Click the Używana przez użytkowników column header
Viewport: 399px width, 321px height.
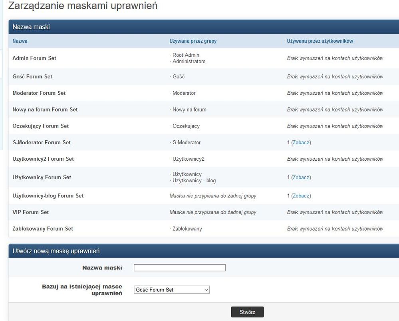pyautogui.click(x=320, y=41)
